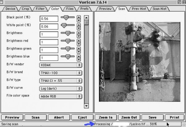Click the Brightness blue slider thumb
This screenshot has width=186, height=127.
pyautogui.click(x=68, y=57)
